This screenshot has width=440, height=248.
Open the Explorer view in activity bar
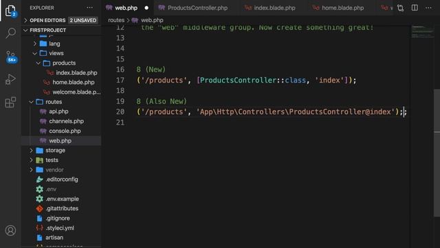10,11
